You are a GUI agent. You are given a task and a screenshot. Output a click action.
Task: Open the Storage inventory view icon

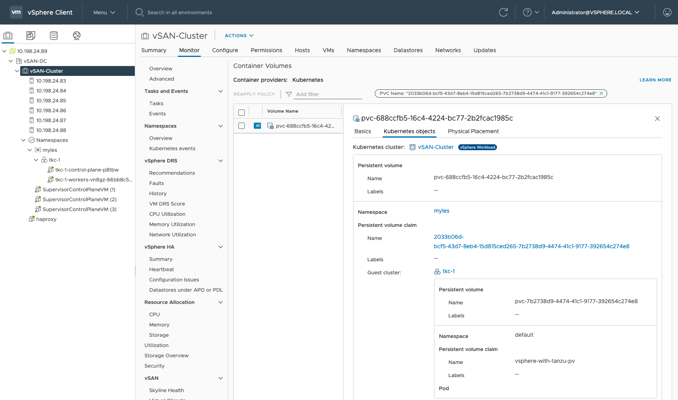[x=54, y=36]
